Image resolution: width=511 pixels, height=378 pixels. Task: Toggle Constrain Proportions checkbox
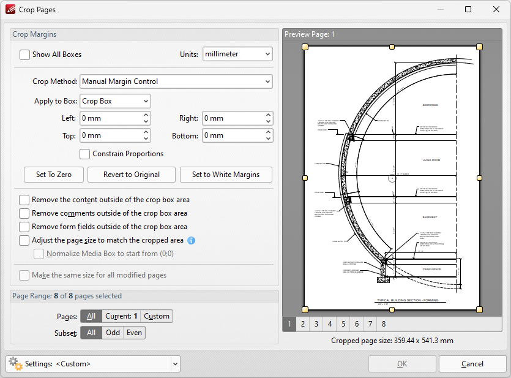pos(84,154)
